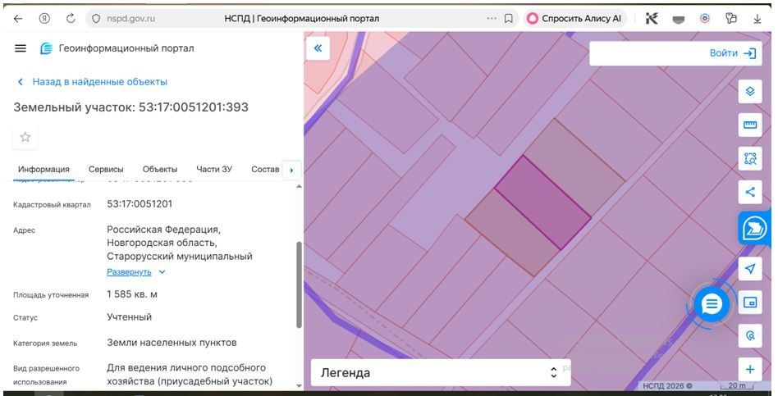Select status value Учтенный
Screen dimensions: 778x396
click(130, 316)
